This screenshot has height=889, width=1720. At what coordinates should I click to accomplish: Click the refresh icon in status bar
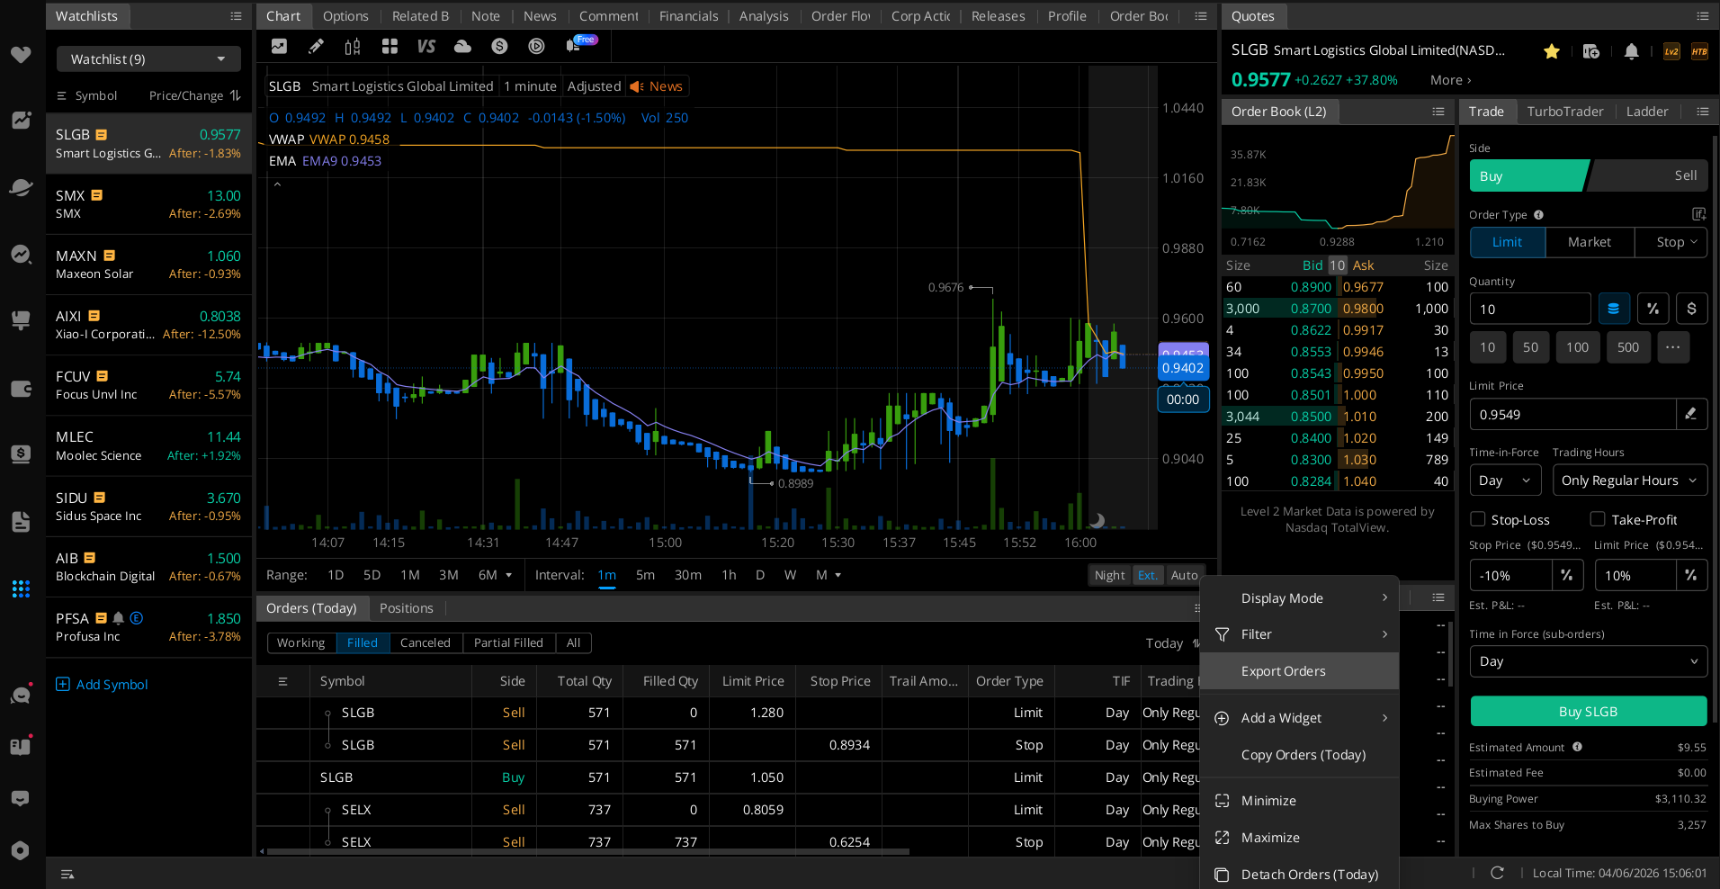pyautogui.click(x=1497, y=873)
